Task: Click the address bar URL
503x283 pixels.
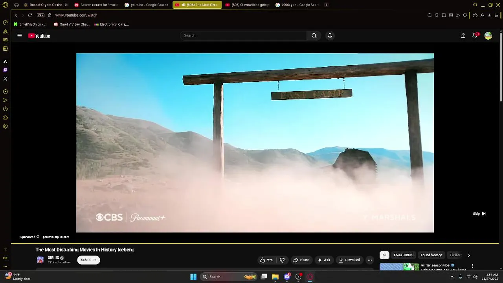Action: coord(76,15)
